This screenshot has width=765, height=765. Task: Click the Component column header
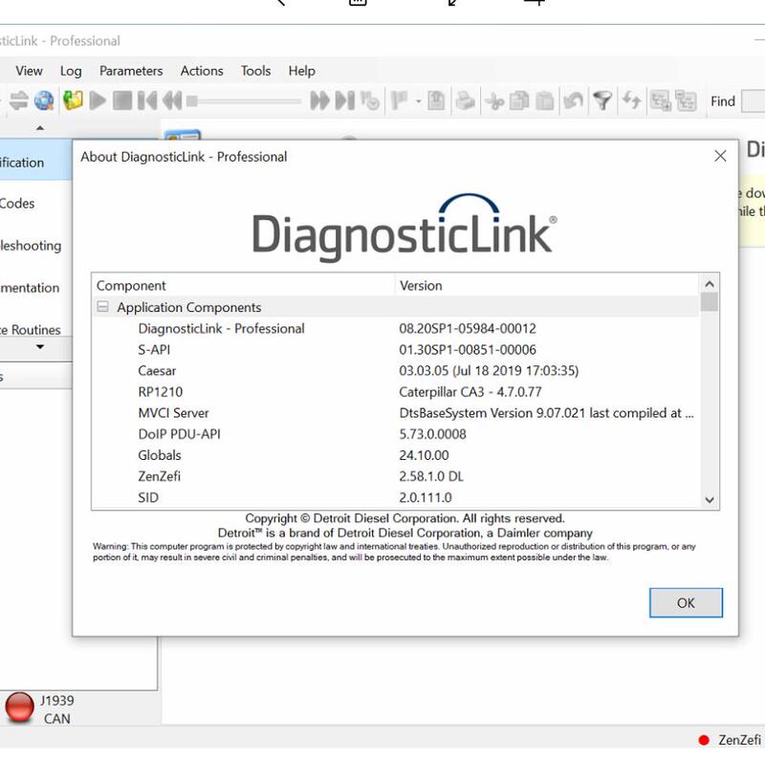pos(243,285)
